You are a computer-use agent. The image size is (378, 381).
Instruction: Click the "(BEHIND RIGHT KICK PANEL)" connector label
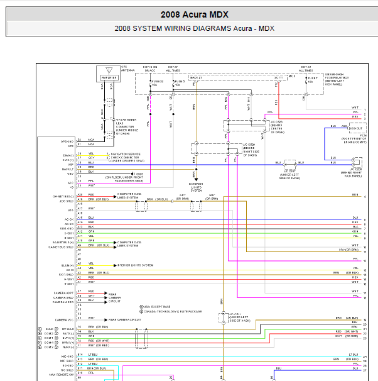pos(352,174)
